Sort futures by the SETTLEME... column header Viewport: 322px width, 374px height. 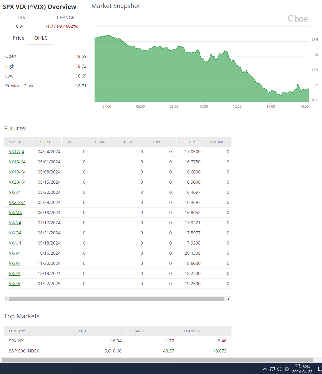(191, 142)
